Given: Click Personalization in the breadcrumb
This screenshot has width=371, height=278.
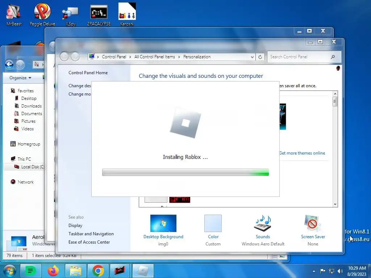Looking at the screenshot, I should (x=197, y=57).
